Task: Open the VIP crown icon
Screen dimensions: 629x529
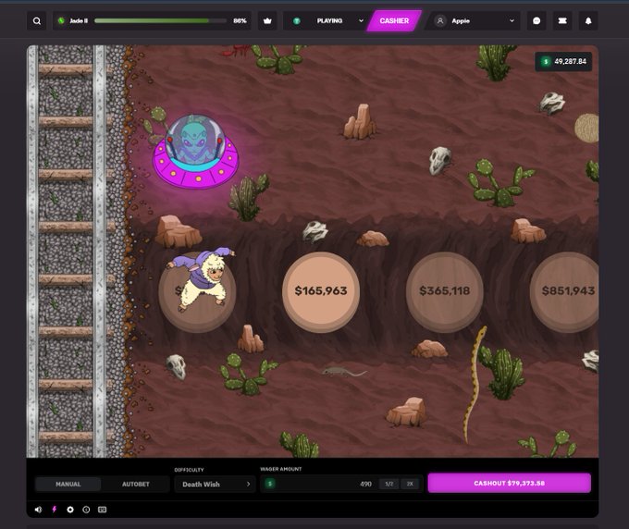Action: (267, 21)
